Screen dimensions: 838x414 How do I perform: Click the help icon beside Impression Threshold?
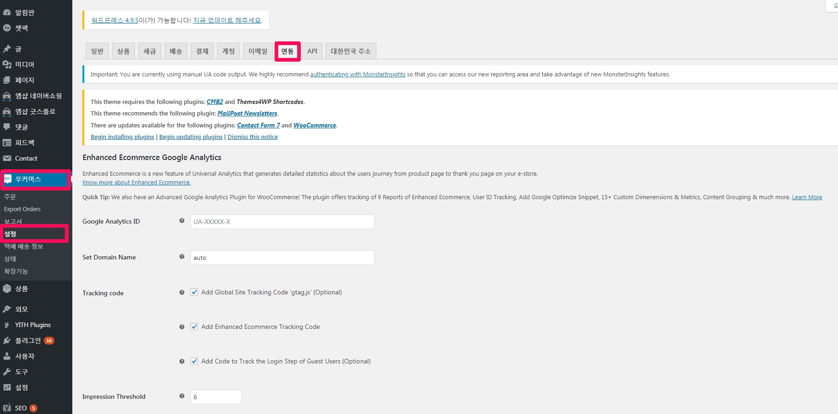(x=182, y=396)
